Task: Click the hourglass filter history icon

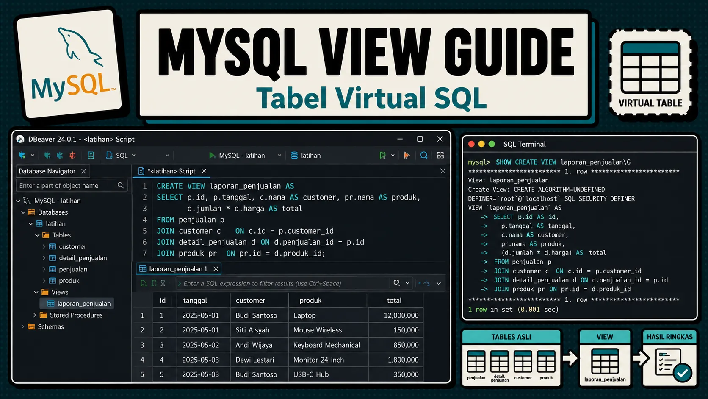Action: [x=163, y=283]
